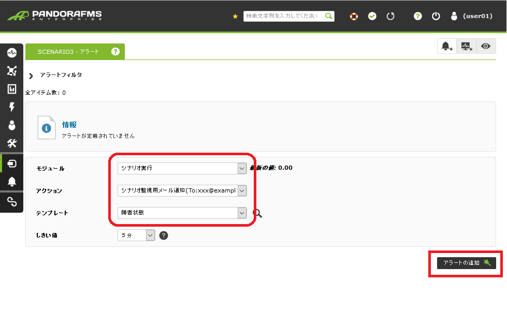Click the アラートの追加 button
Screen dimensions: 507x311
pyautogui.click(x=466, y=263)
